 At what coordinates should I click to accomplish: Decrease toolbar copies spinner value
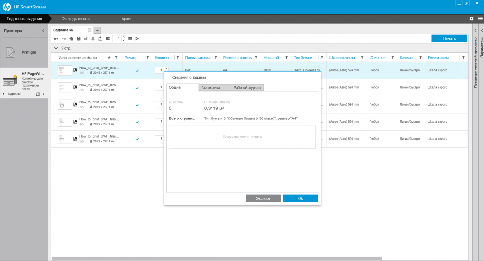coord(124,40)
